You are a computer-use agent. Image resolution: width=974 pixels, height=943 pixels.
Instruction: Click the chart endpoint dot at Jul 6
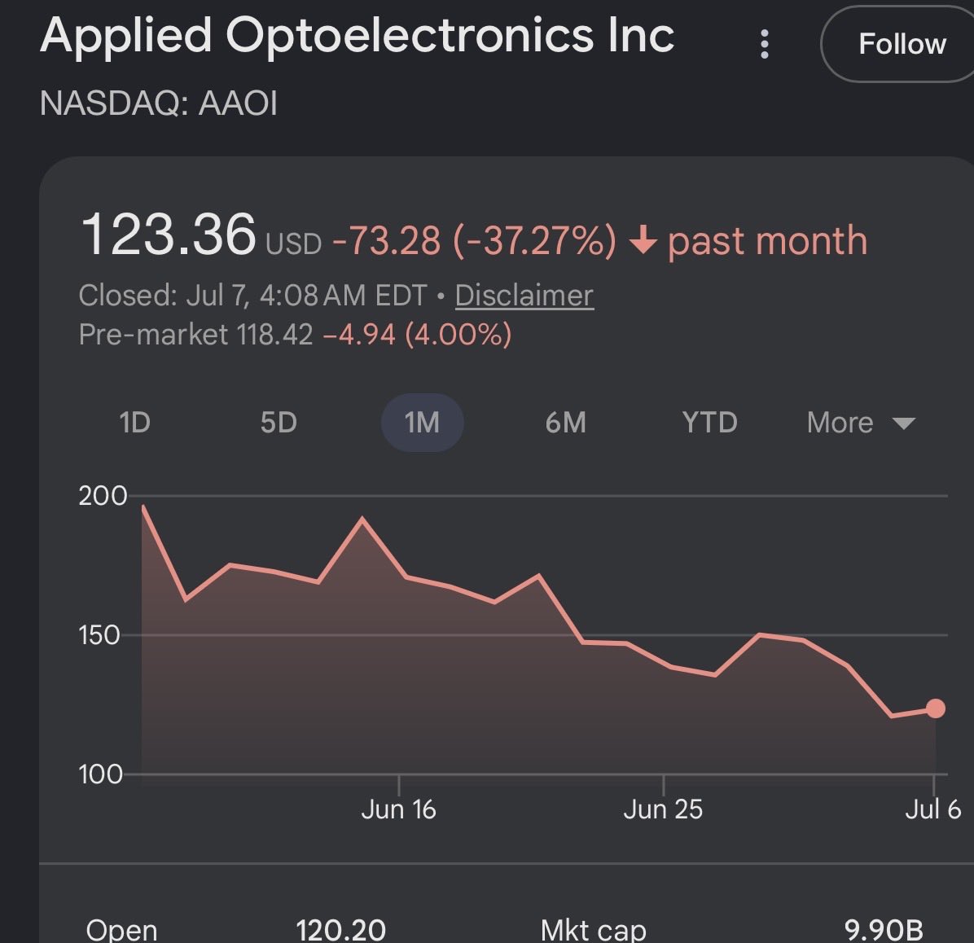point(936,708)
